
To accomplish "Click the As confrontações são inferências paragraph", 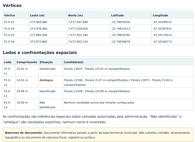I will 92,119.
